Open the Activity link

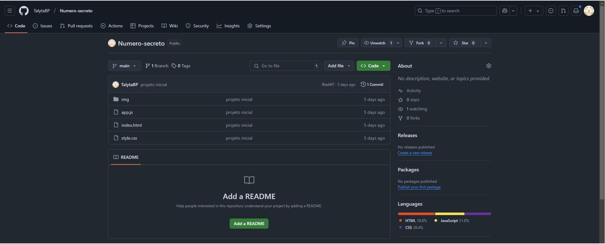click(410, 91)
